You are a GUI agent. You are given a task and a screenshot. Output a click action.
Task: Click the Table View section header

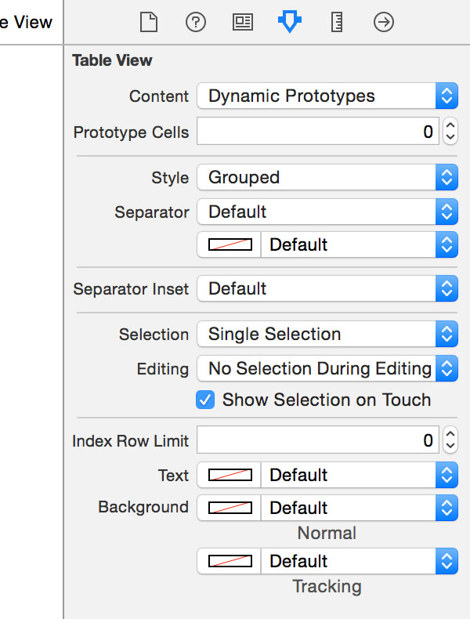click(112, 60)
